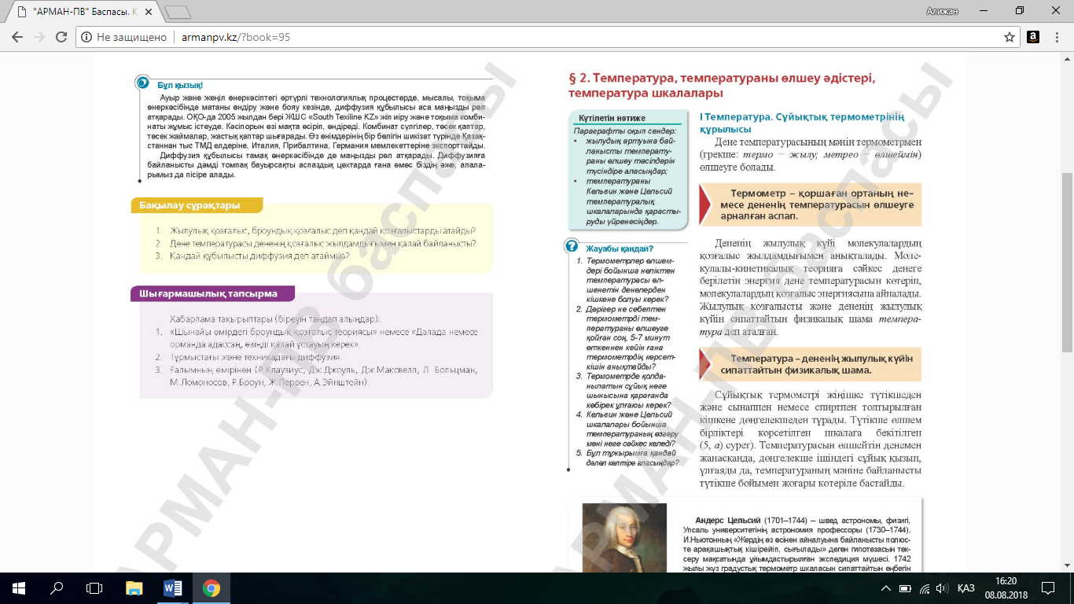Open a new browser tab

pos(178,12)
